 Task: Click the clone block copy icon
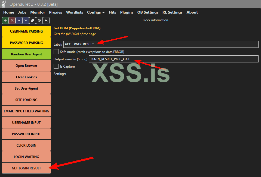click(32, 21)
